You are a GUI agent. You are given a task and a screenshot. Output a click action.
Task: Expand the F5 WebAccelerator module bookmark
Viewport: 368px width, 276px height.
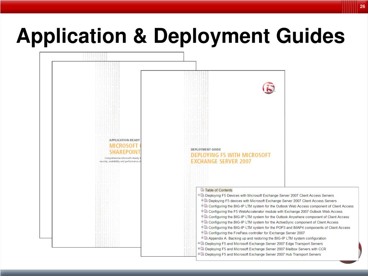[202, 211]
